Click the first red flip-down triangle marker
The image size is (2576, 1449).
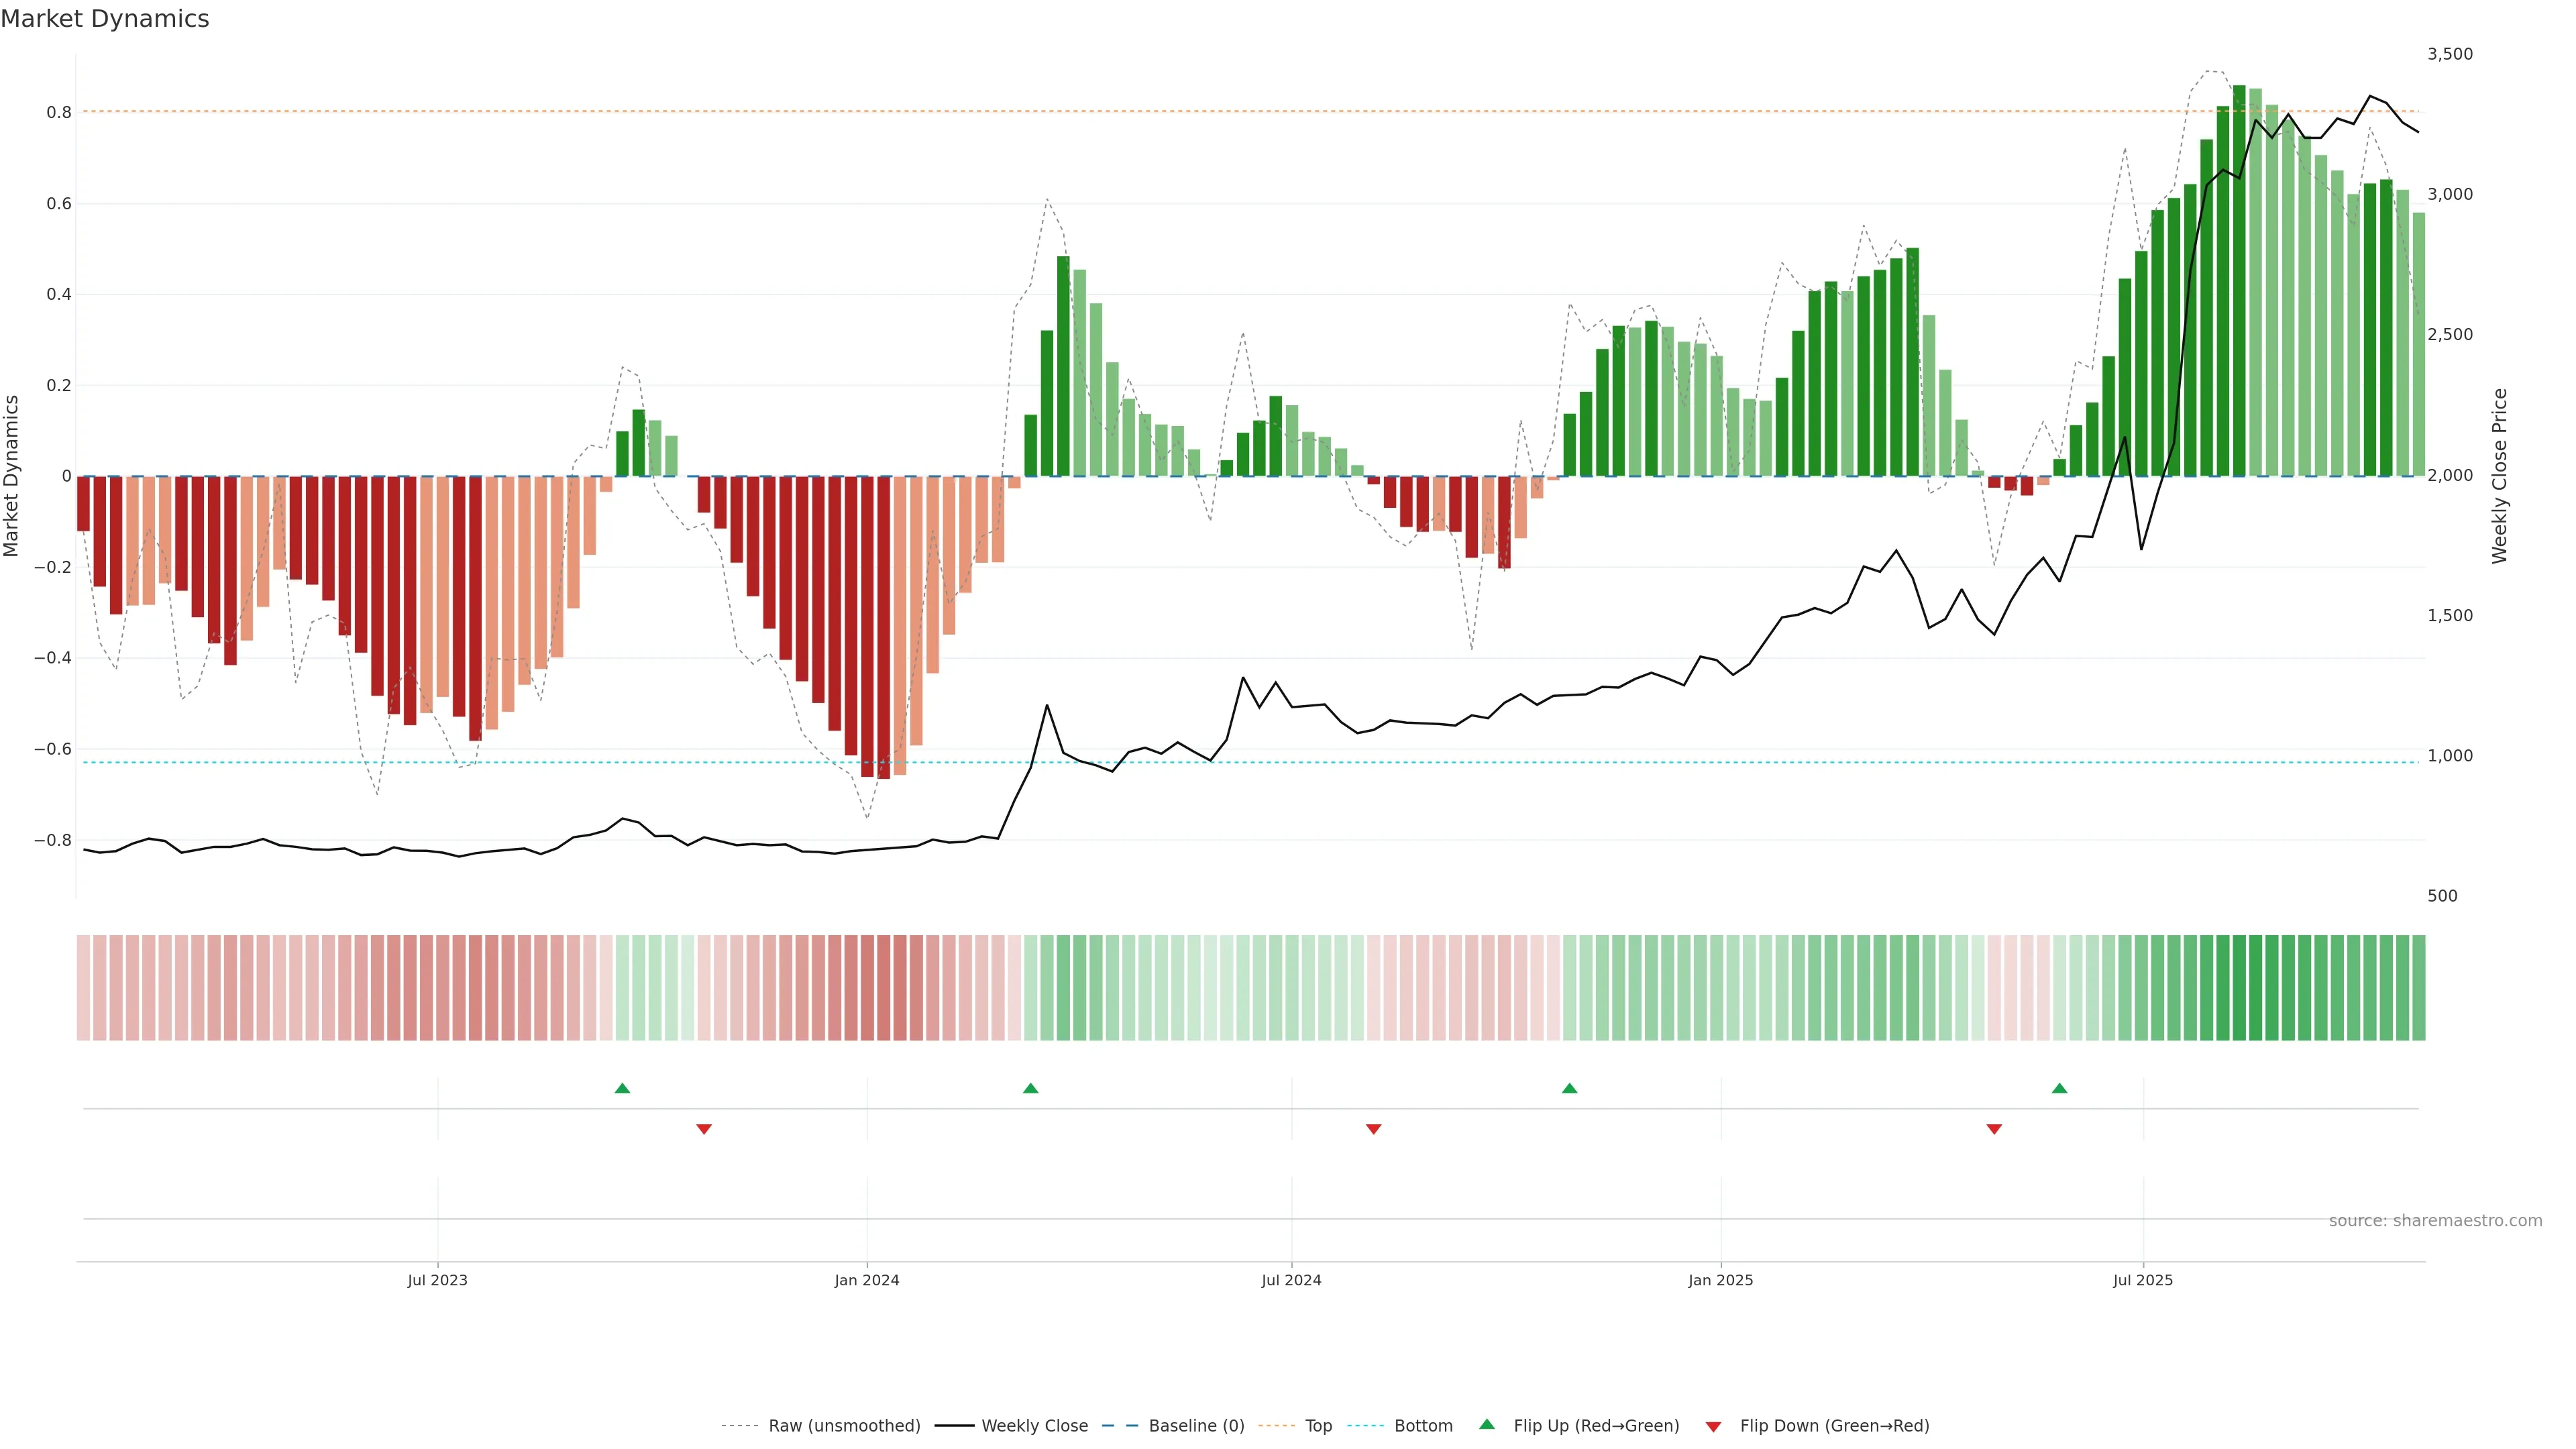pyautogui.click(x=704, y=1129)
